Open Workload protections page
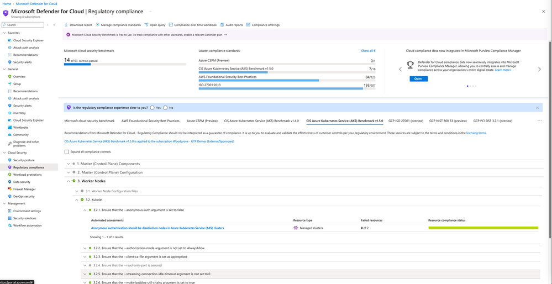 click(x=27, y=175)
